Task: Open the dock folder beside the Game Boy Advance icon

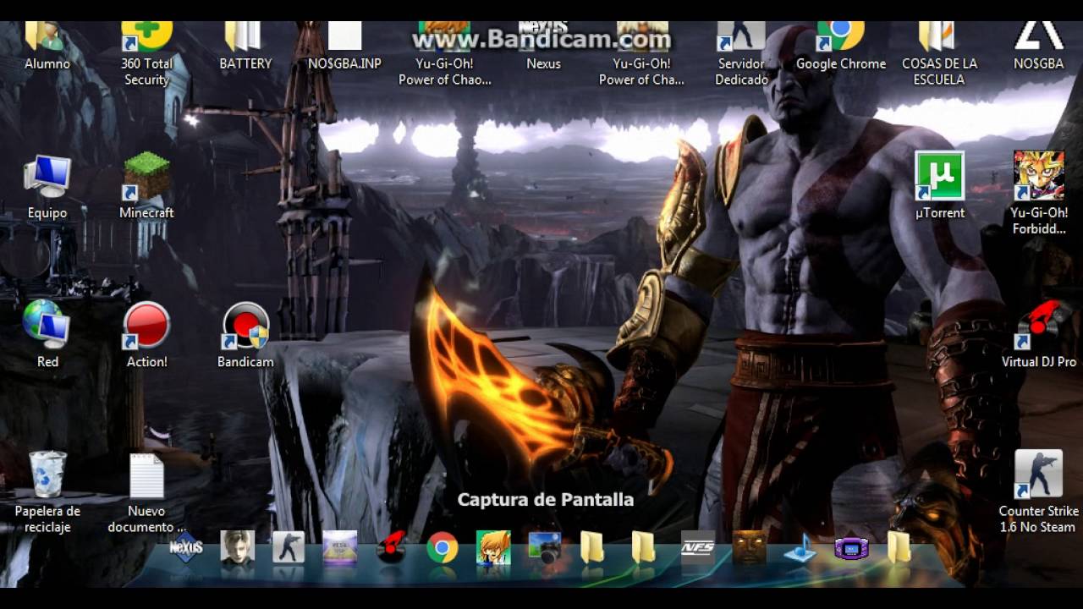Action: 899,548
